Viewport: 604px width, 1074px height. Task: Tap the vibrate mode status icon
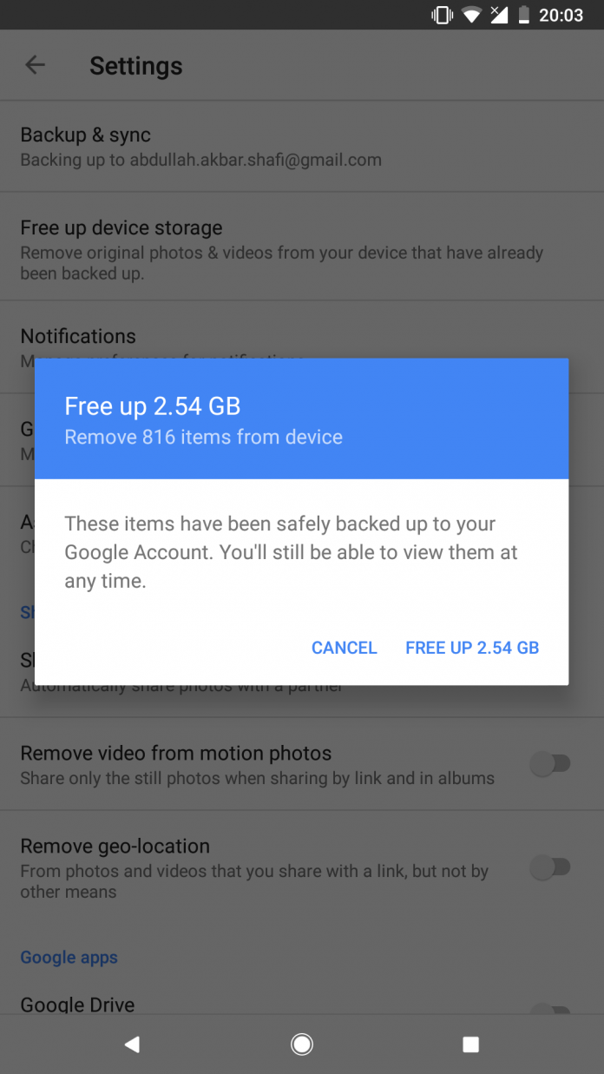(442, 14)
